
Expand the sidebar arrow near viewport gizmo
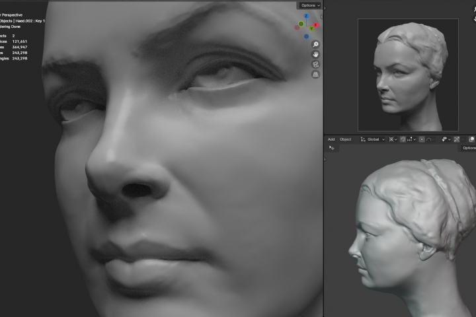[x=322, y=17]
